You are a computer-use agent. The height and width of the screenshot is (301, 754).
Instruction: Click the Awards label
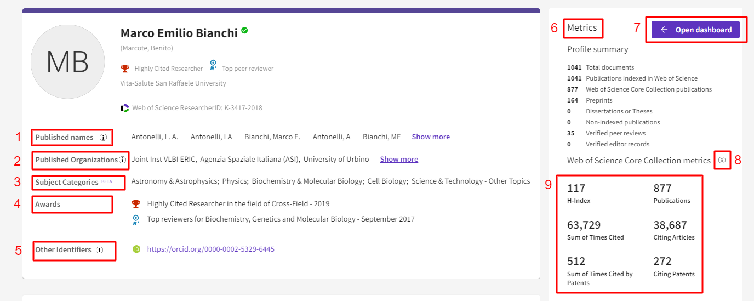48,204
